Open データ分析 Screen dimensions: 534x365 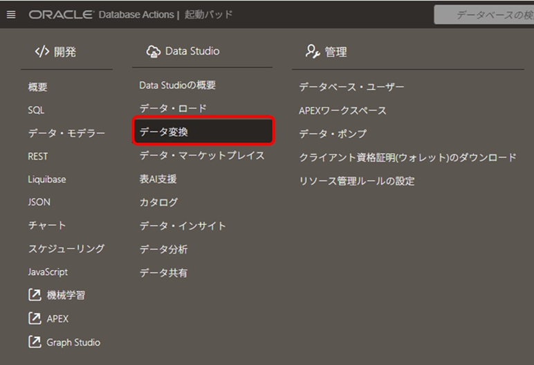point(163,249)
